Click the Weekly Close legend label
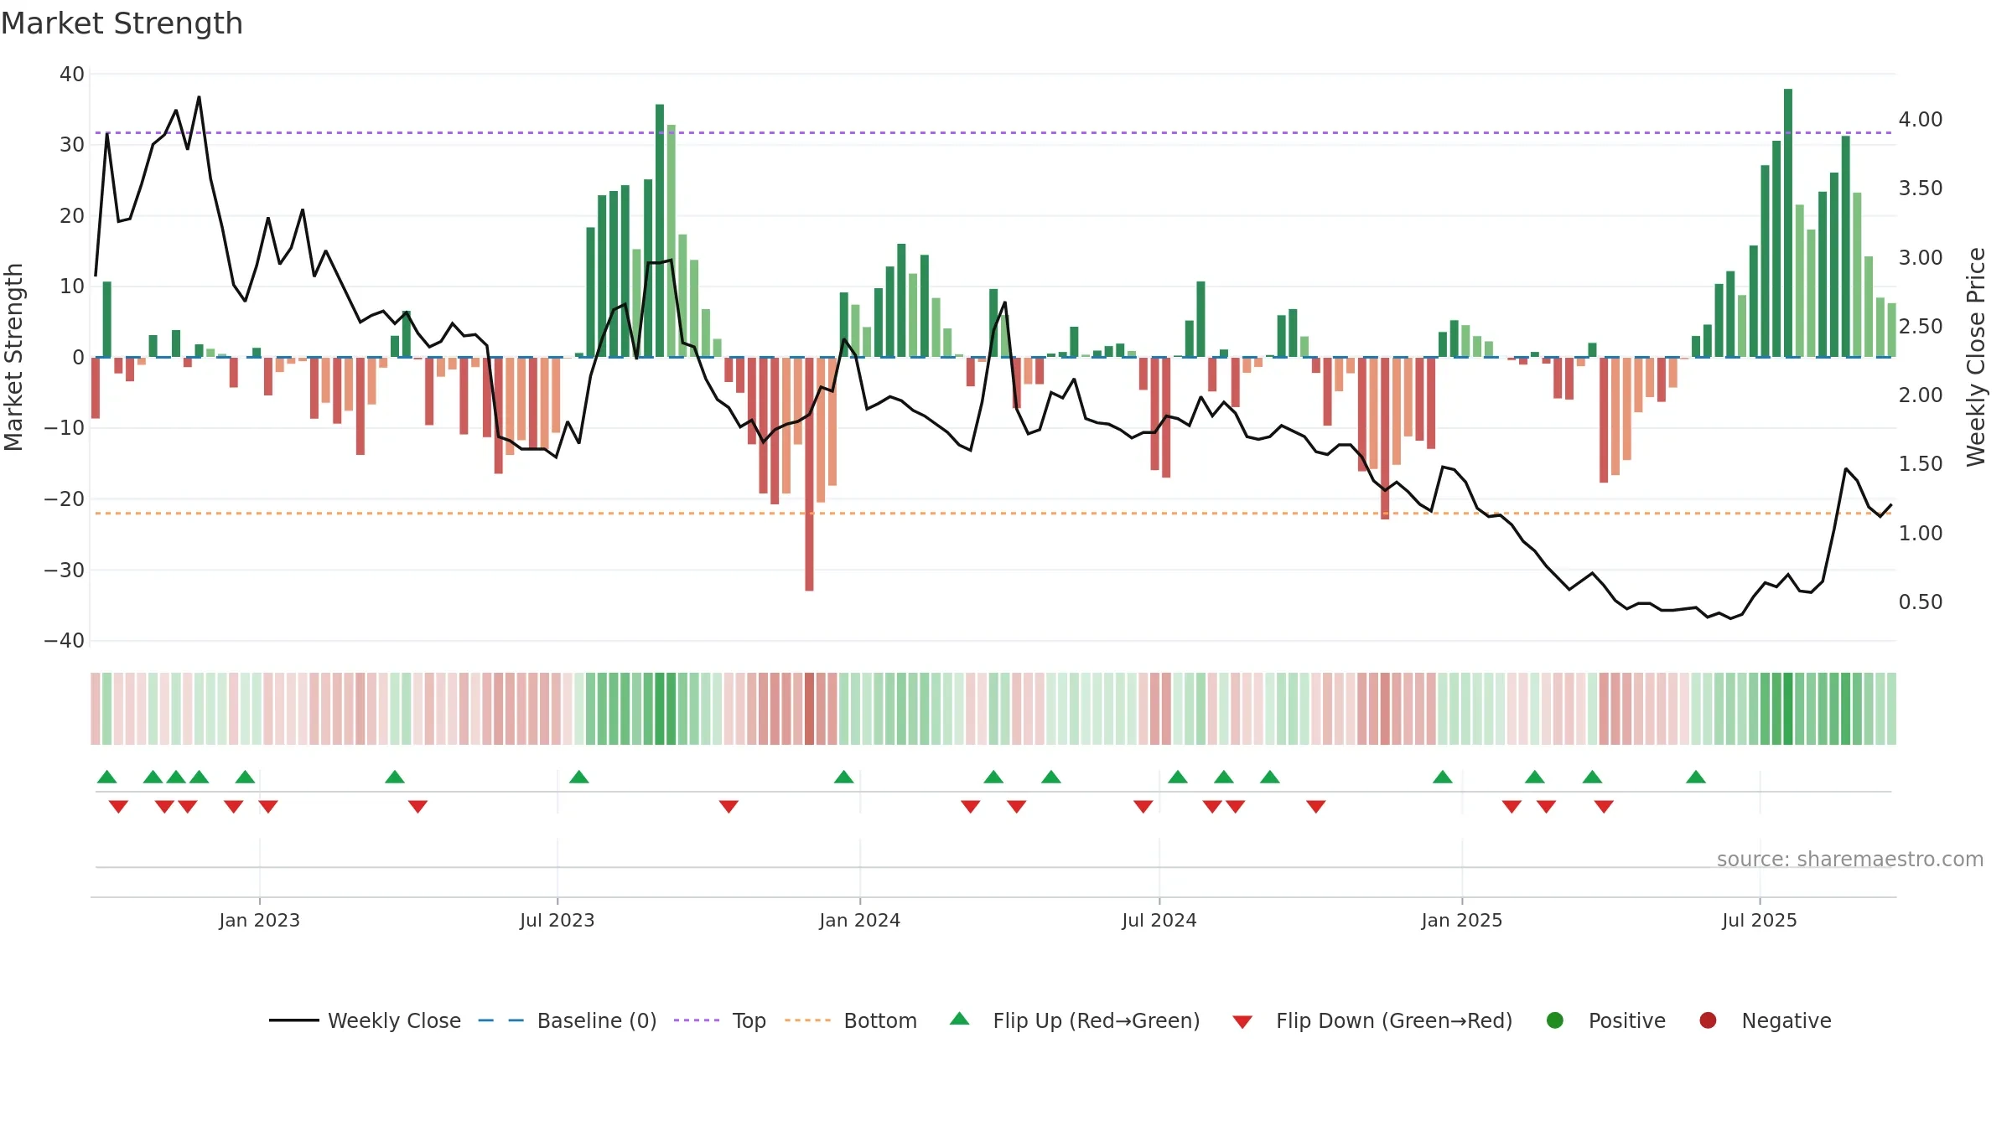 click(x=394, y=1020)
